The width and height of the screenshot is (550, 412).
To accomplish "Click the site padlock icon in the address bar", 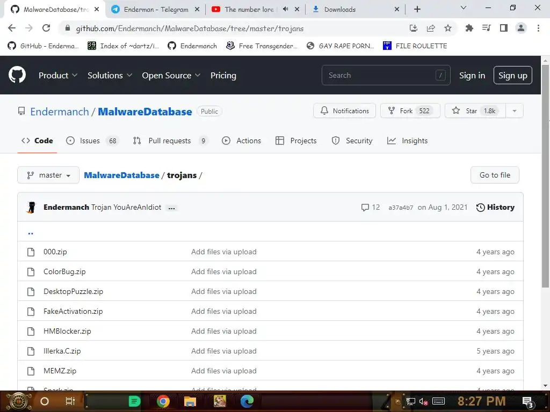I will pyautogui.click(x=68, y=28).
